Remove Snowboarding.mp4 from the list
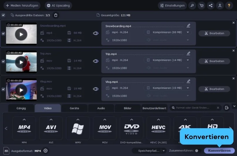The image size is (237, 156). pyautogui.click(x=233, y=23)
